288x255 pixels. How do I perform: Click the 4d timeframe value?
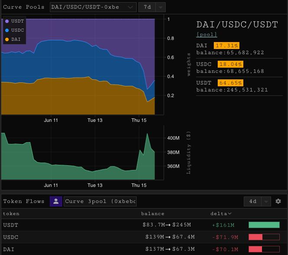(x=252, y=201)
